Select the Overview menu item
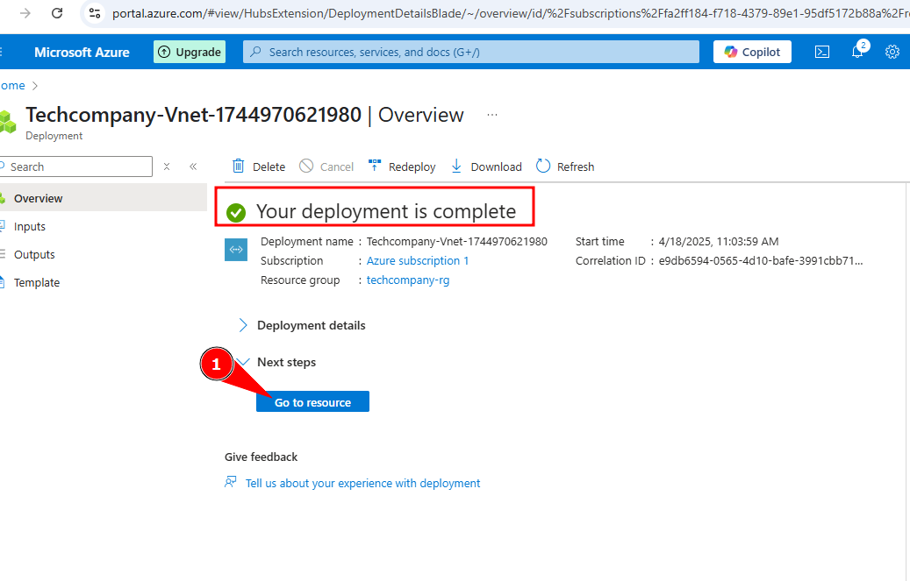Viewport: 910px width, 581px height. [x=104, y=198]
